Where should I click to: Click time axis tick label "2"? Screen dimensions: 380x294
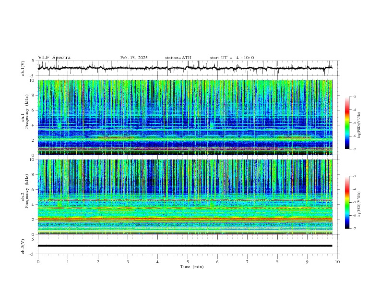[98, 262]
